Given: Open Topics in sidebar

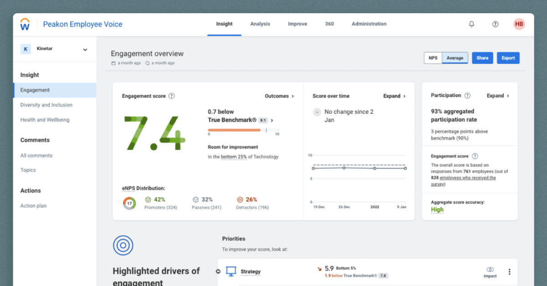Looking at the screenshot, I should click(x=28, y=170).
